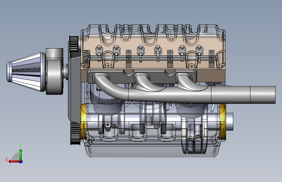Screen dimensions: 282x182
Task: Click the green Y axis arrow of the triad
Action: [21, 154]
